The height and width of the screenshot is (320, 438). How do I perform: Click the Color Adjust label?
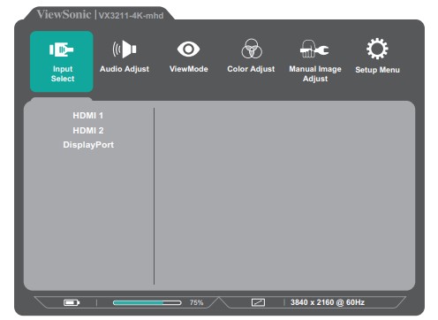coord(251,69)
